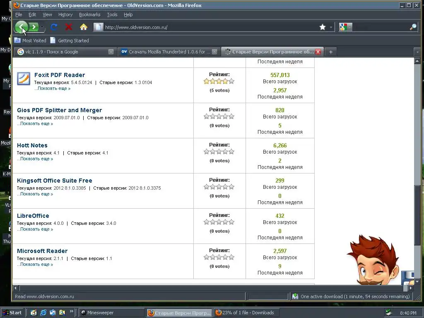Rate Foxit PDF Reader with star rating
The image size is (424, 318).
(x=219, y=82)
